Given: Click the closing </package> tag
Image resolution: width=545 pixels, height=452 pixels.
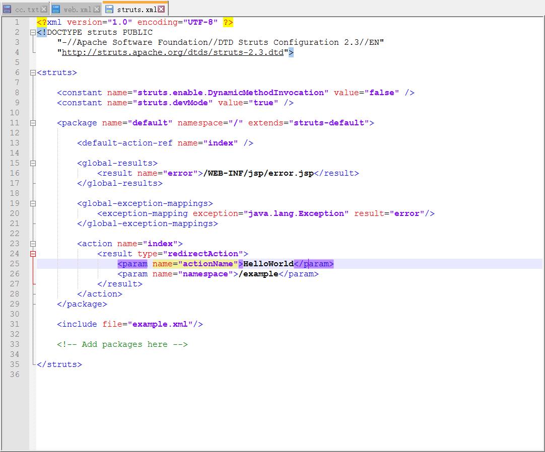Looking at the screenshot, I should coord(82,305).
